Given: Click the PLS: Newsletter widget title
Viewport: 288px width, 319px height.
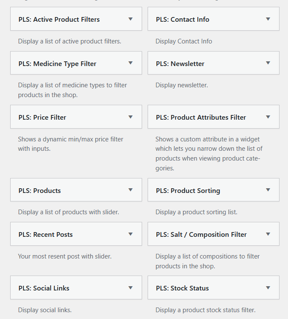Looking at the screenshot, I should 180,64.
